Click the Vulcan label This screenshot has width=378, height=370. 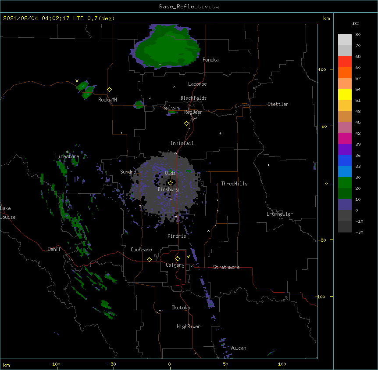point(238,348)
